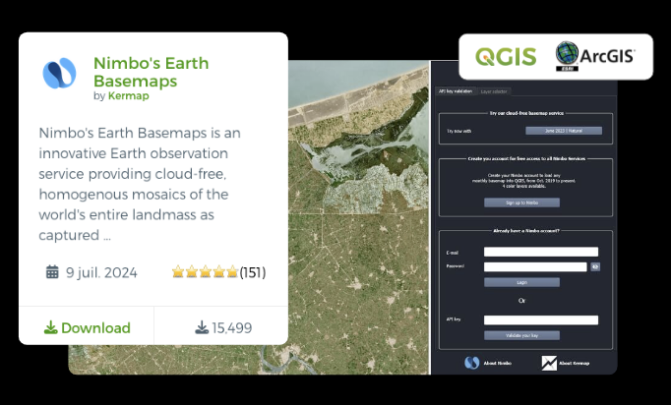Click the Login button
Screen dimensions: 671x405
point(521,282)
